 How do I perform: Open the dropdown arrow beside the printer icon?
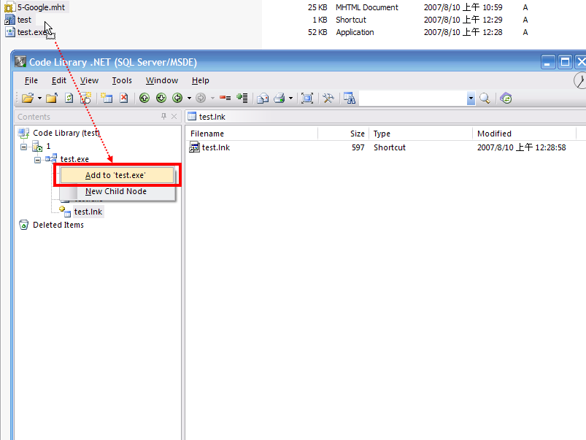pyautogui.click(x=290, y=99)
